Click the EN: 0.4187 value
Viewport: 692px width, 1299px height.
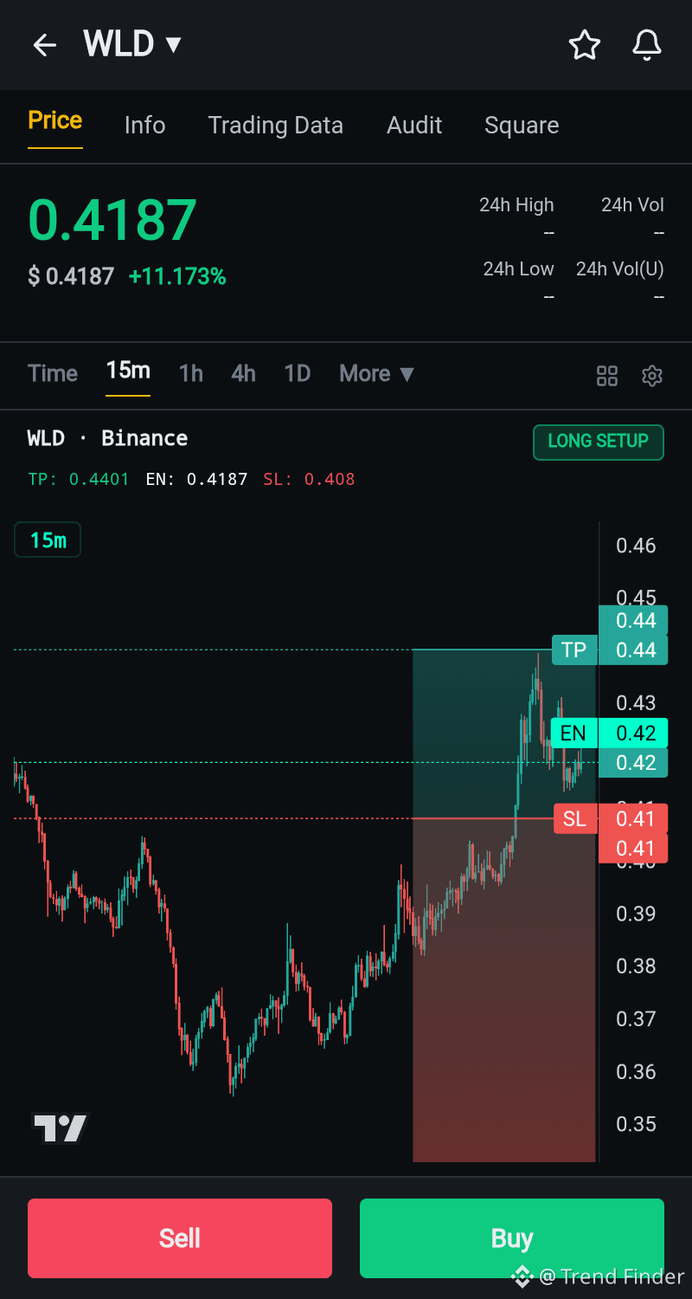[x=196, y=479]
